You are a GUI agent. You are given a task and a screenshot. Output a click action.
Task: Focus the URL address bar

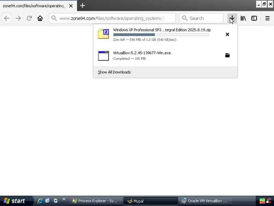tap(112, 18)
